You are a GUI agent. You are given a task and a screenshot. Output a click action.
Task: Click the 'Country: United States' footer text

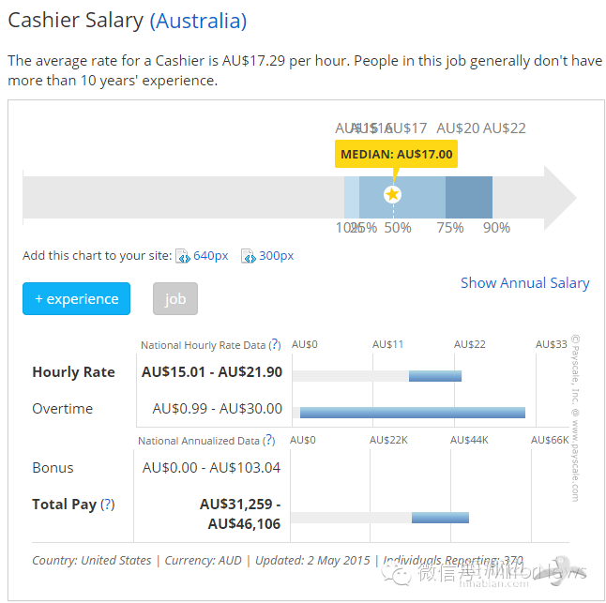92,560
